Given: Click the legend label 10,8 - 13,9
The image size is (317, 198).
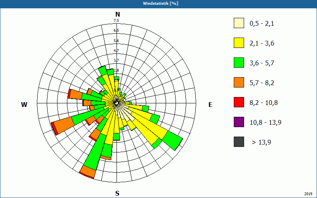Looking at the screenshot, I should pos(265,123).
